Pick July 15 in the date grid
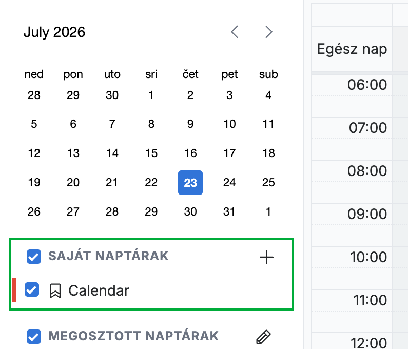The height and width of the screenshot is (349, 408). point(151,153)
